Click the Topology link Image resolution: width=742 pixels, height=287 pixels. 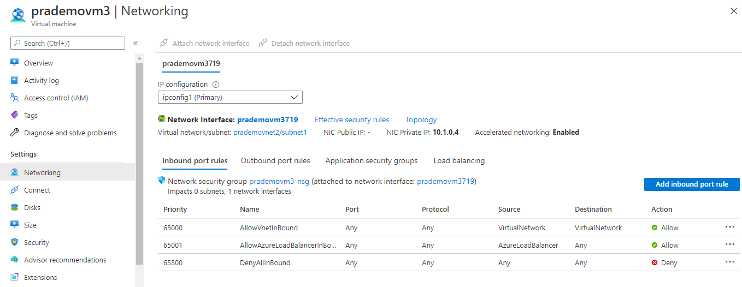tap(421, 119)
